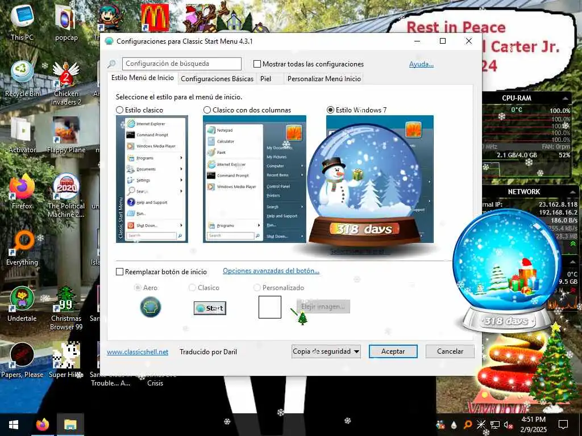Image resolution: width=582 pixels, height=436 pixels.
Task: Switch to Estilo Menú de Inicio tab
Action: (x=143, y=78)
